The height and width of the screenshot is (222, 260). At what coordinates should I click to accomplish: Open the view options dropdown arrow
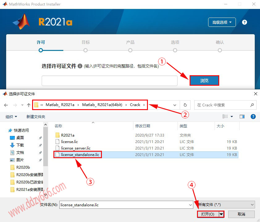click(x=232, y=117)
